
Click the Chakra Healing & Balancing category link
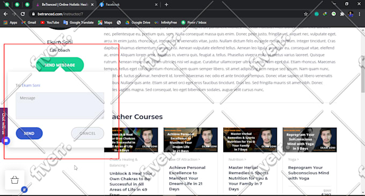point(123,163)
